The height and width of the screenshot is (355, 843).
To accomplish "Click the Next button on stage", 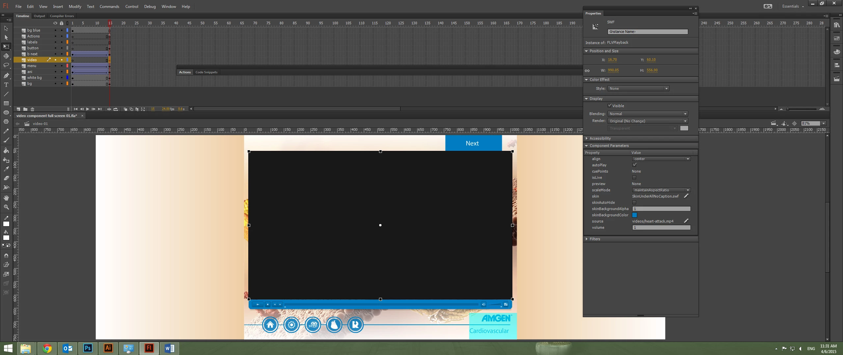I will pyautogui.click(x=473, y=143).
